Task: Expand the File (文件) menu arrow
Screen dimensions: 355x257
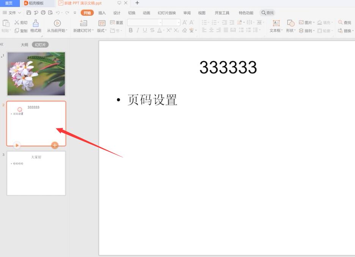Action: click(19, 13)
